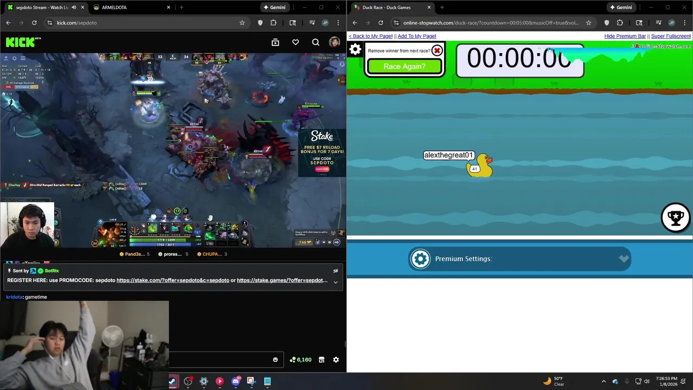693x390 pixels.
Task: Click the heart following icon on Kick
Action: (295, 42)
